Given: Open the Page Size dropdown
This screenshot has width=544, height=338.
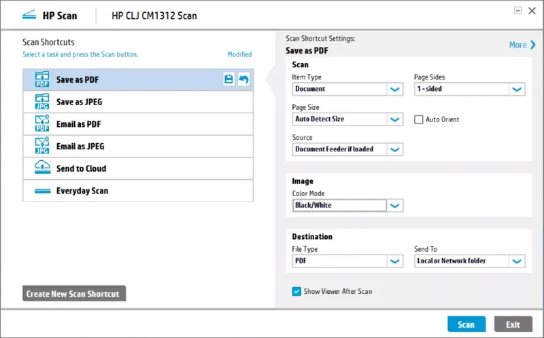Looking at the screenshot, I should pyautogui.click(x=394, y=119).
